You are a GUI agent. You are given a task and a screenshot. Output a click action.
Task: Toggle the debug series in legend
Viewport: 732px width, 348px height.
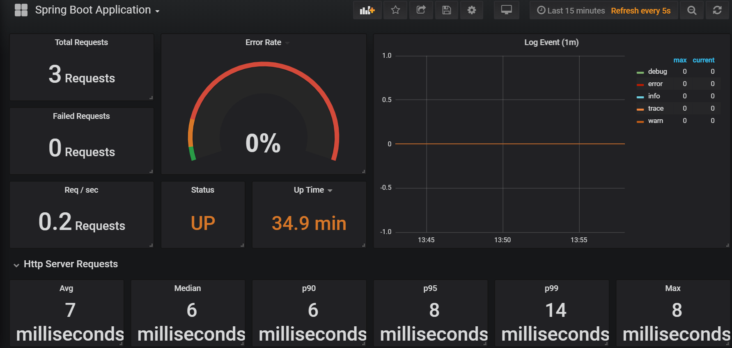[657, 71]
